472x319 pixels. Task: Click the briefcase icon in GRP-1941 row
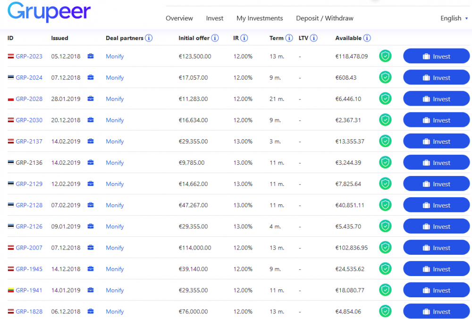pyautogui.click(x=91, y=290)
